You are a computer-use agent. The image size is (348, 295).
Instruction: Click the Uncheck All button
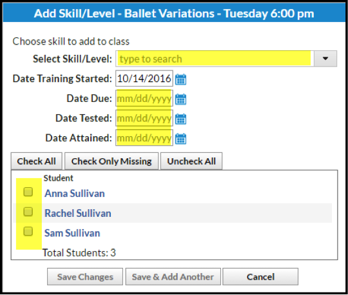[x=191, y=161]
